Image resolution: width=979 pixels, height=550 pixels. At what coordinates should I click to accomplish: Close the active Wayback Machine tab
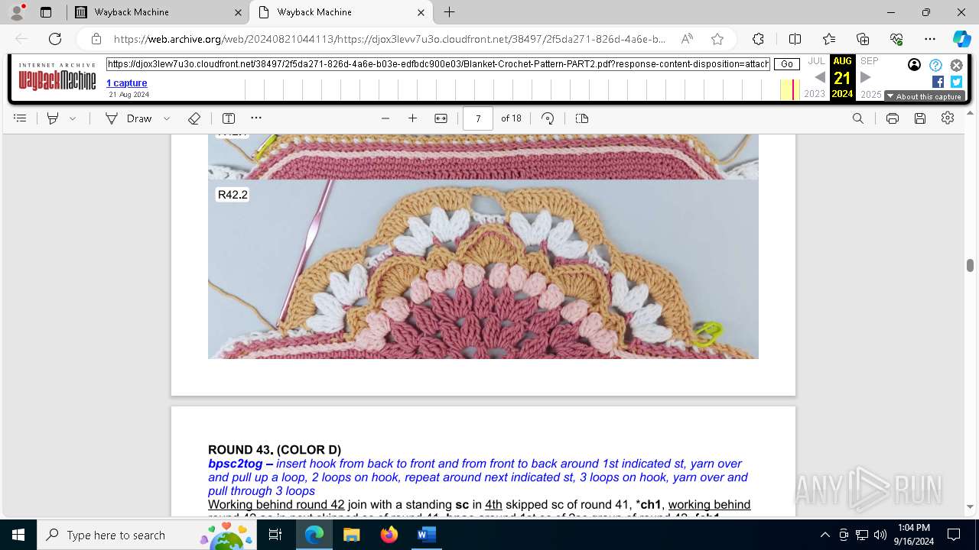[x=421, y=12]
